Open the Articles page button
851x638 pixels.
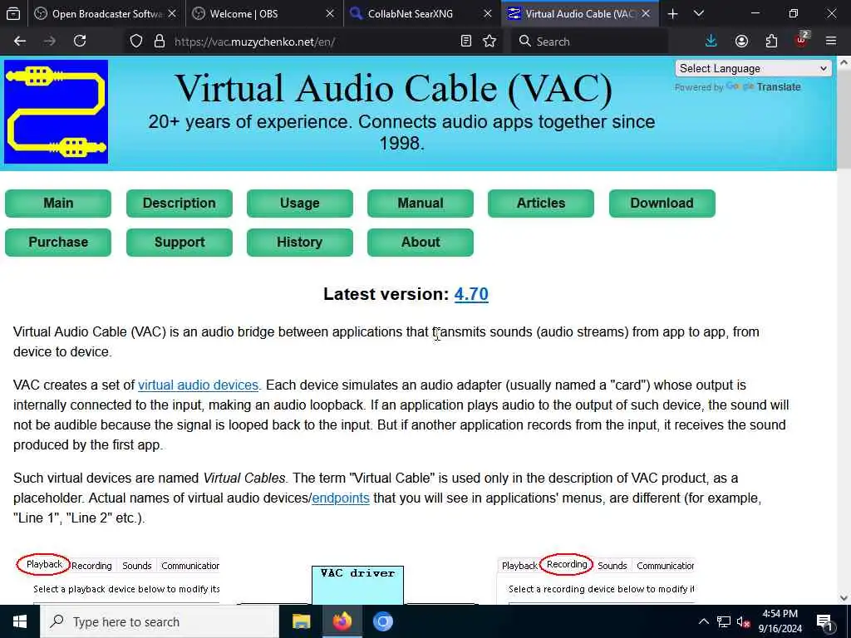(x=540, y=203)
